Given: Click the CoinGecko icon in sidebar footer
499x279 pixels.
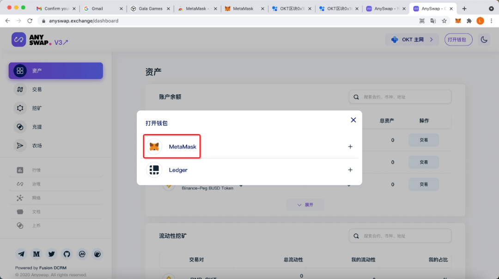Looking at the screenshot, I should coord(97,254).
